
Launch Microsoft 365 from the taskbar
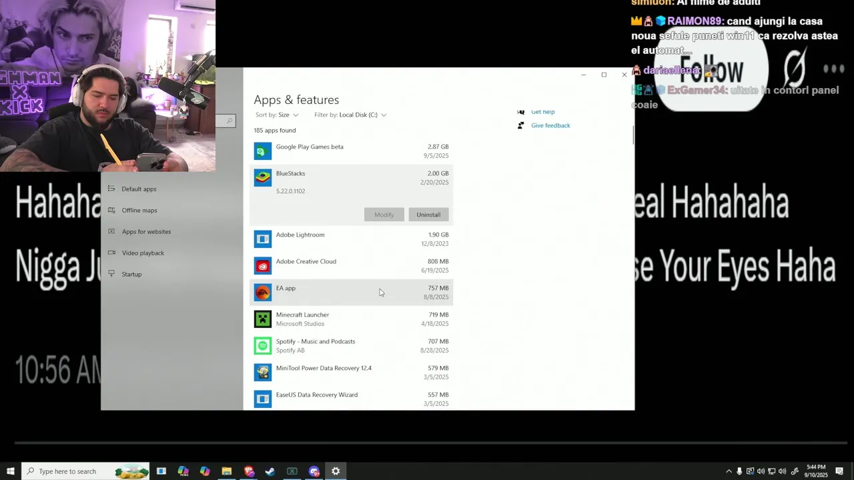(183, 471)
